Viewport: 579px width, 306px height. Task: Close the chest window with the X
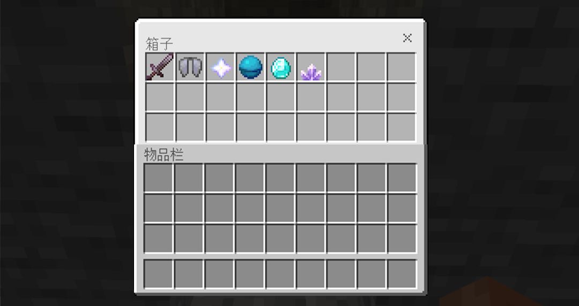[407, 37]
